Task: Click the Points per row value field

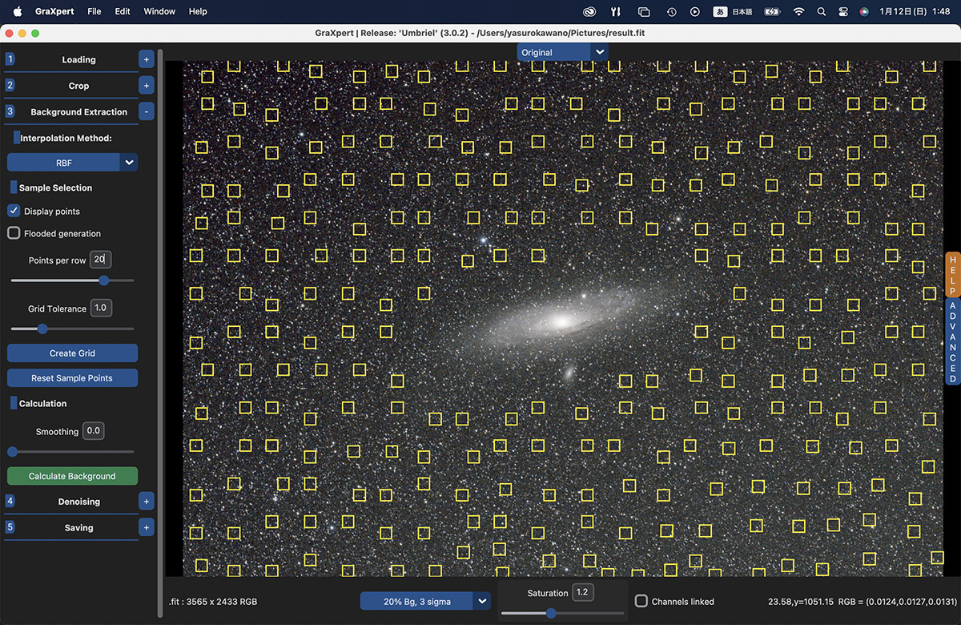Action: [x=100, y=260]
